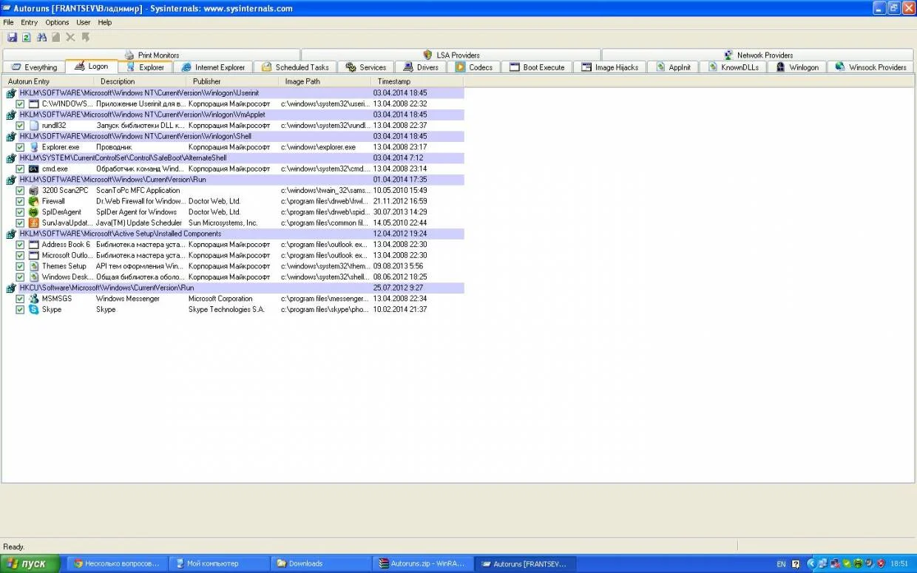Switch to Downloads taskbar window

[320, 563]
